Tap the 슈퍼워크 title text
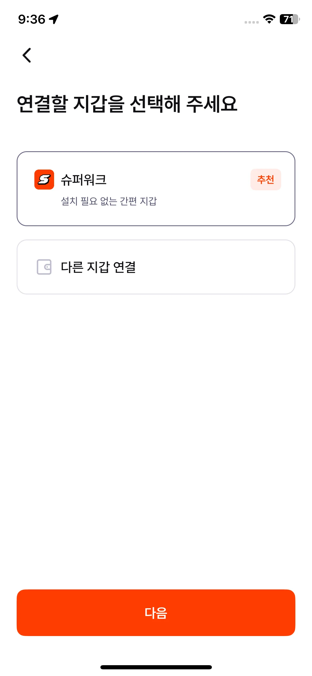312x676 pixels. coord(83,180)
